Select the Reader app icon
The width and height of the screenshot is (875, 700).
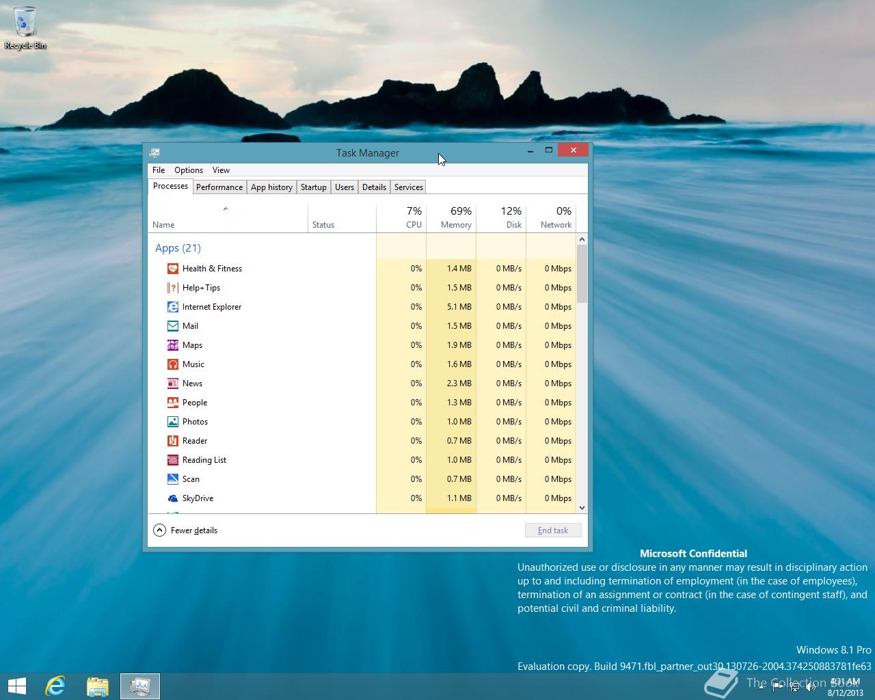(173, 441)
